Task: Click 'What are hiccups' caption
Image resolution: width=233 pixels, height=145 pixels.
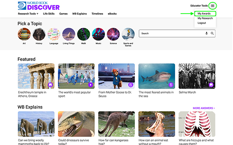Action: coord(196,142)
